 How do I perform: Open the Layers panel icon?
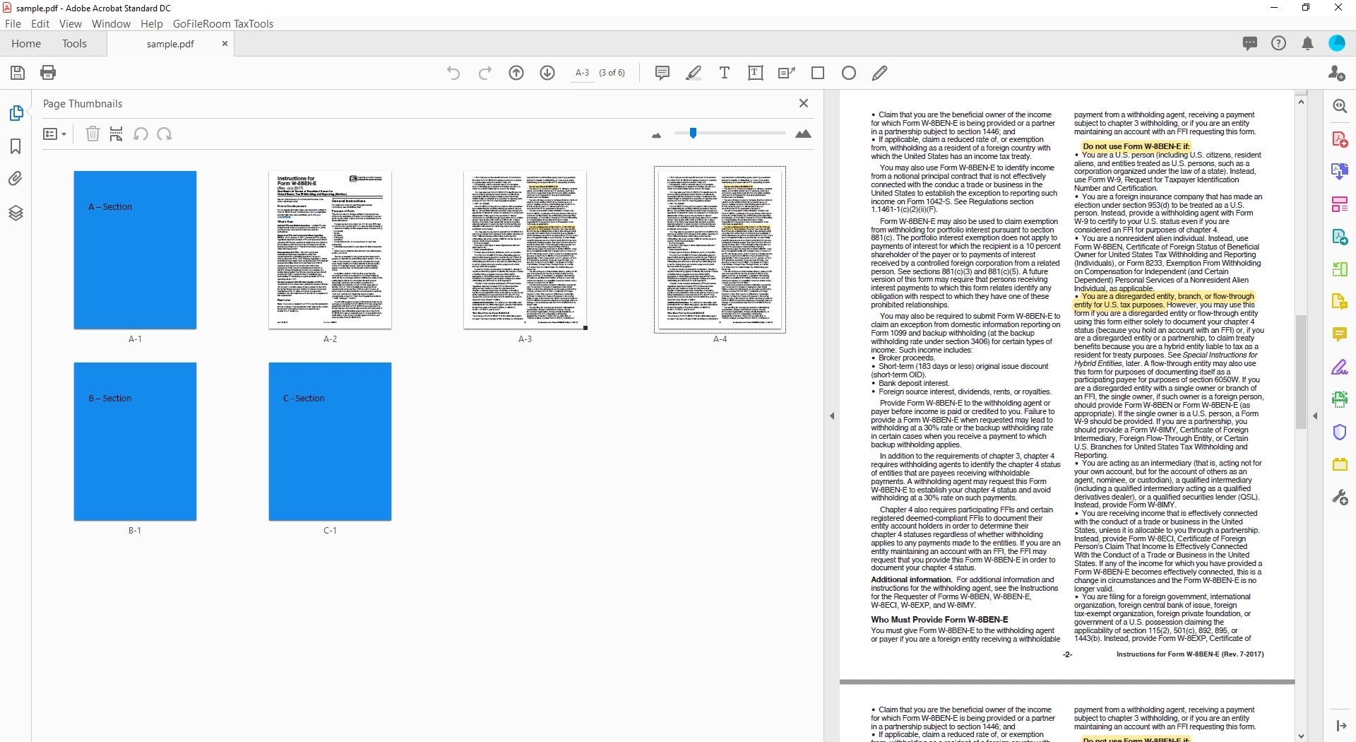coord(16,213)
